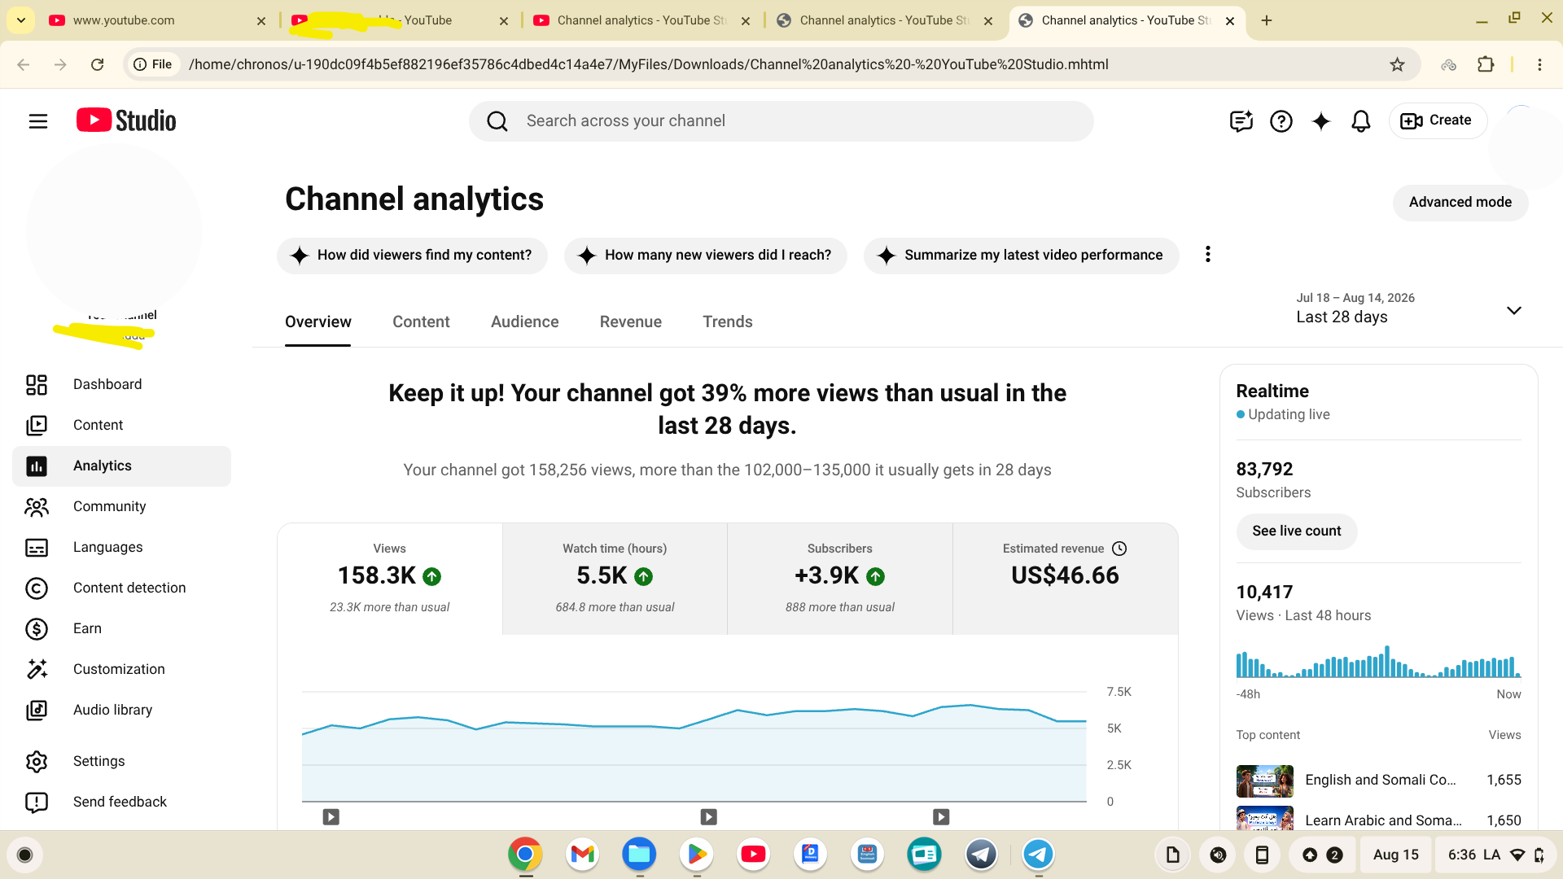This screenshot has width=1563, height=879.
Task: Open Settings in the Studio sidebar
Action: (x=122, y=761)
